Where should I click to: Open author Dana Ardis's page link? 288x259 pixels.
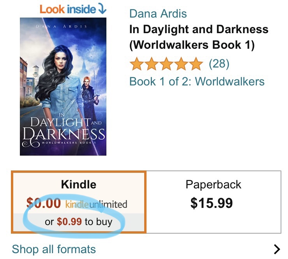tap(158, 14)
